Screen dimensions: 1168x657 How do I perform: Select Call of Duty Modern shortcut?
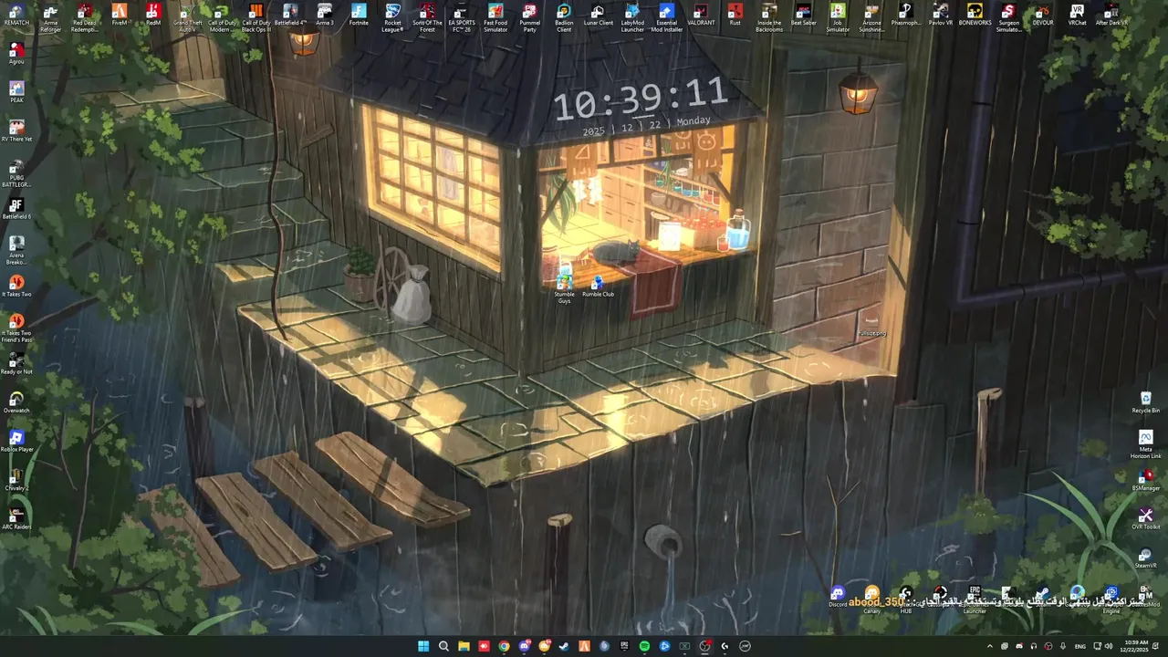click(x=222, y=17)
